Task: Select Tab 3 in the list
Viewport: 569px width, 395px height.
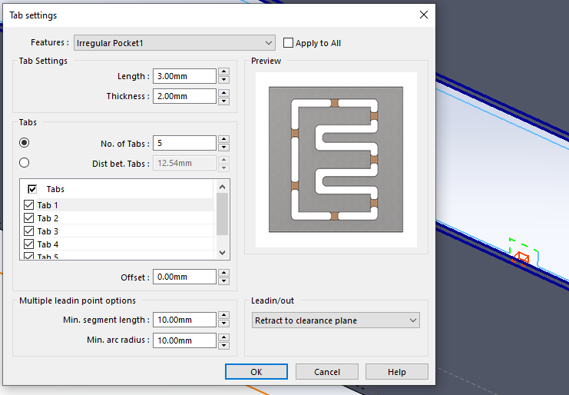Action: [x=48, y=231]
